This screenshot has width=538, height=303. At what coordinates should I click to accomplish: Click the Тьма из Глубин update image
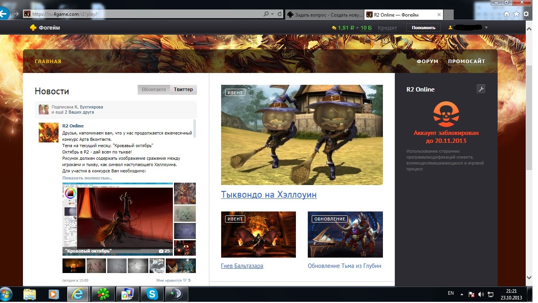click(x=345, y=234)
